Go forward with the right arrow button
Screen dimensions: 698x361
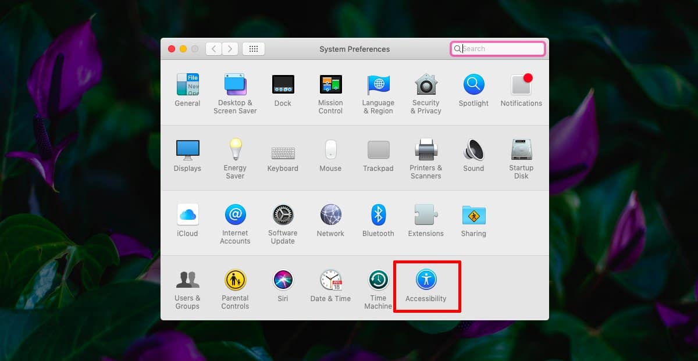pyautogui.click(x=230, y=49)
